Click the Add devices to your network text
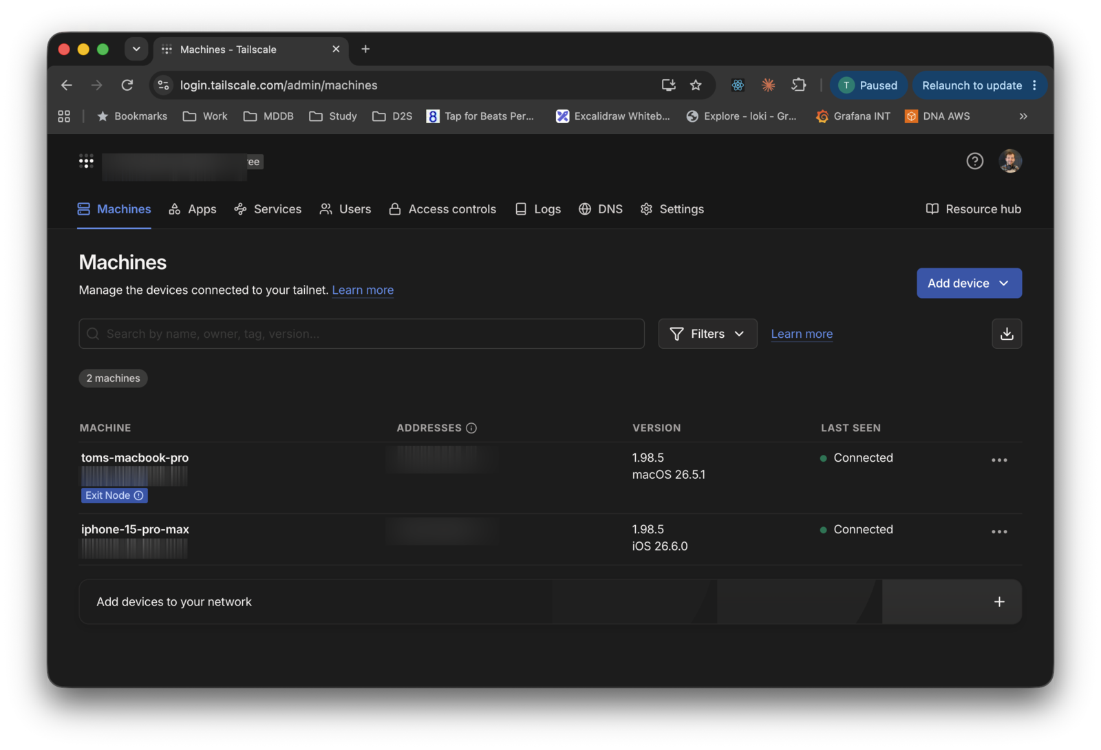 tap(174, 602)
